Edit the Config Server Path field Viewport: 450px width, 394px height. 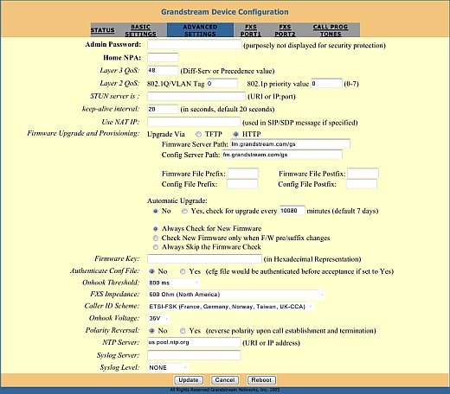pos(282,155)
